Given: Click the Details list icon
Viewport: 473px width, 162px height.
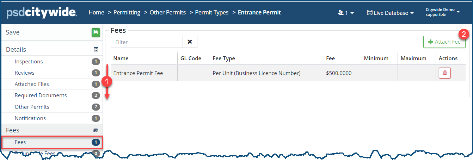Looking at the screenshot, I should [x=96, y=50].
